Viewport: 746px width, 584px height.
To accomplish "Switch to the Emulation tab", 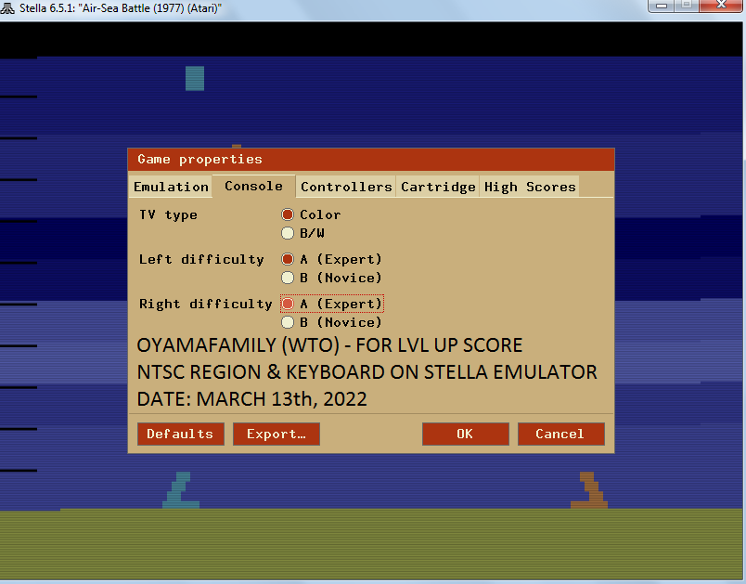I will coord(171,187).
